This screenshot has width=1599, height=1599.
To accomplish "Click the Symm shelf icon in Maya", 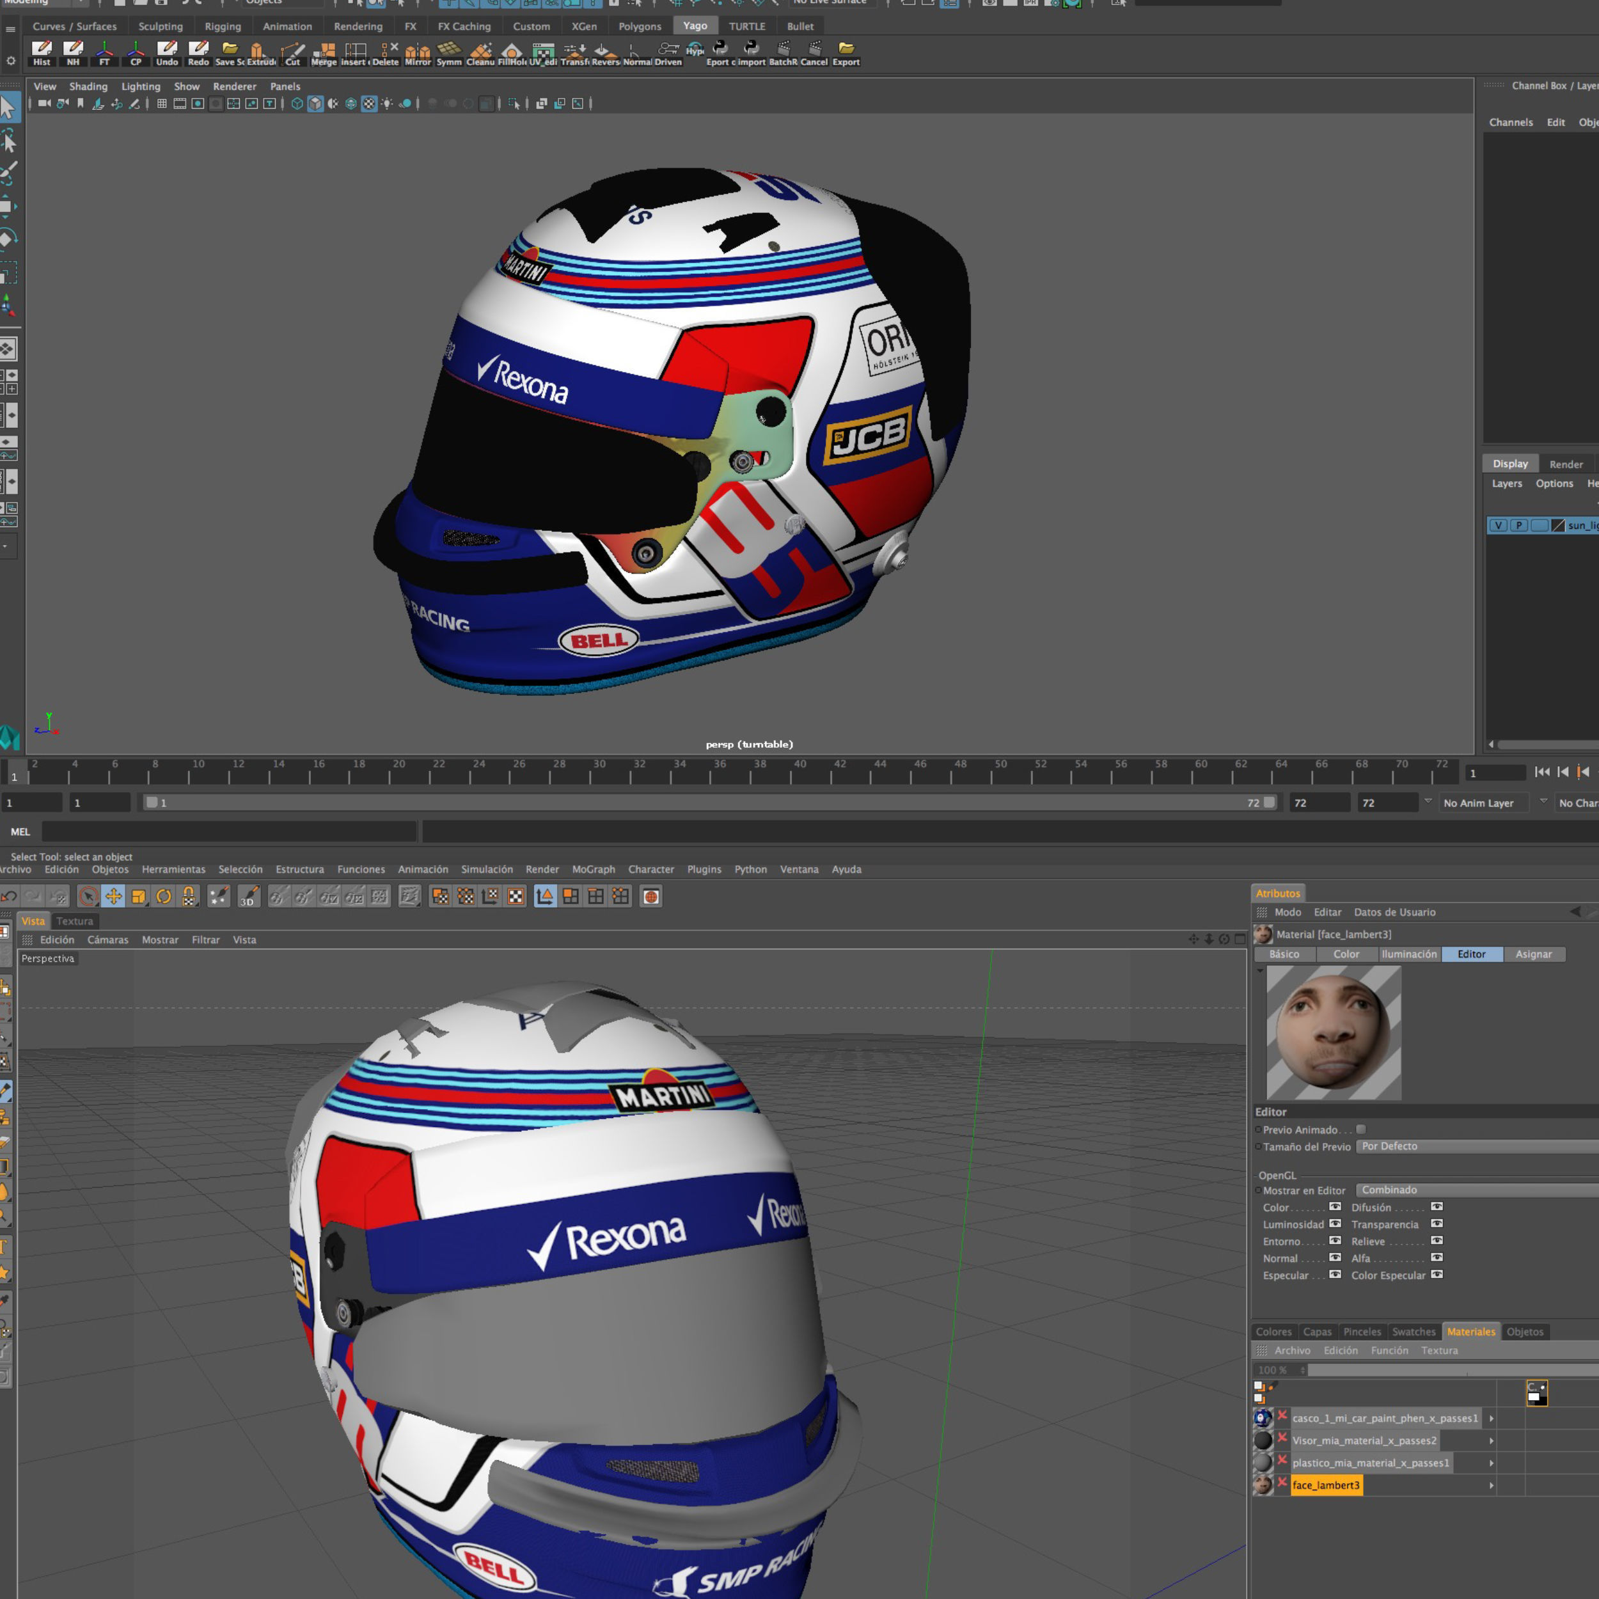I will [x=448, y=53].
